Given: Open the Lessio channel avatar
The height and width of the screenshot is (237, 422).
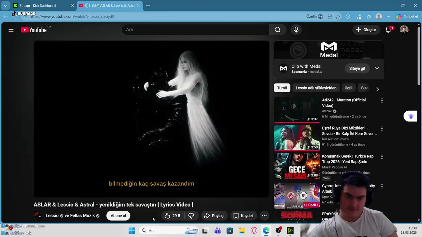Looking at the screenshot, I should pyautogui.click(x=38, y=216).
